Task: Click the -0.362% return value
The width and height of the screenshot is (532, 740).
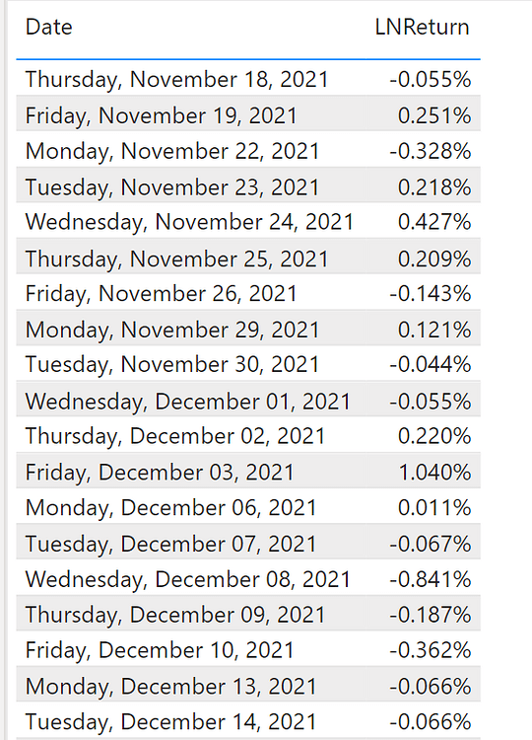Action: [x=430, y=650]
